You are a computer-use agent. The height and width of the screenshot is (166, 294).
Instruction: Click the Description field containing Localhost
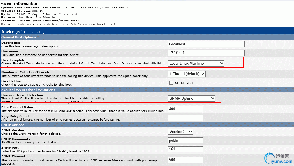point(206,44)
